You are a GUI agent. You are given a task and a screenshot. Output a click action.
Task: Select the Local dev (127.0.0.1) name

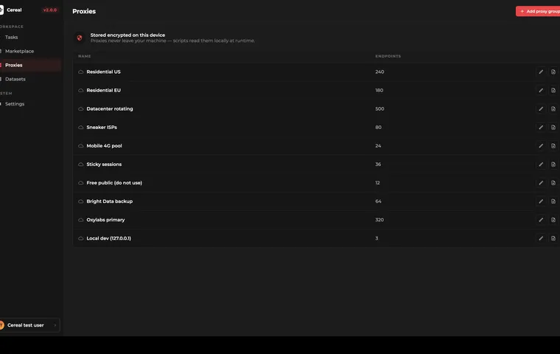pos(108,238)
